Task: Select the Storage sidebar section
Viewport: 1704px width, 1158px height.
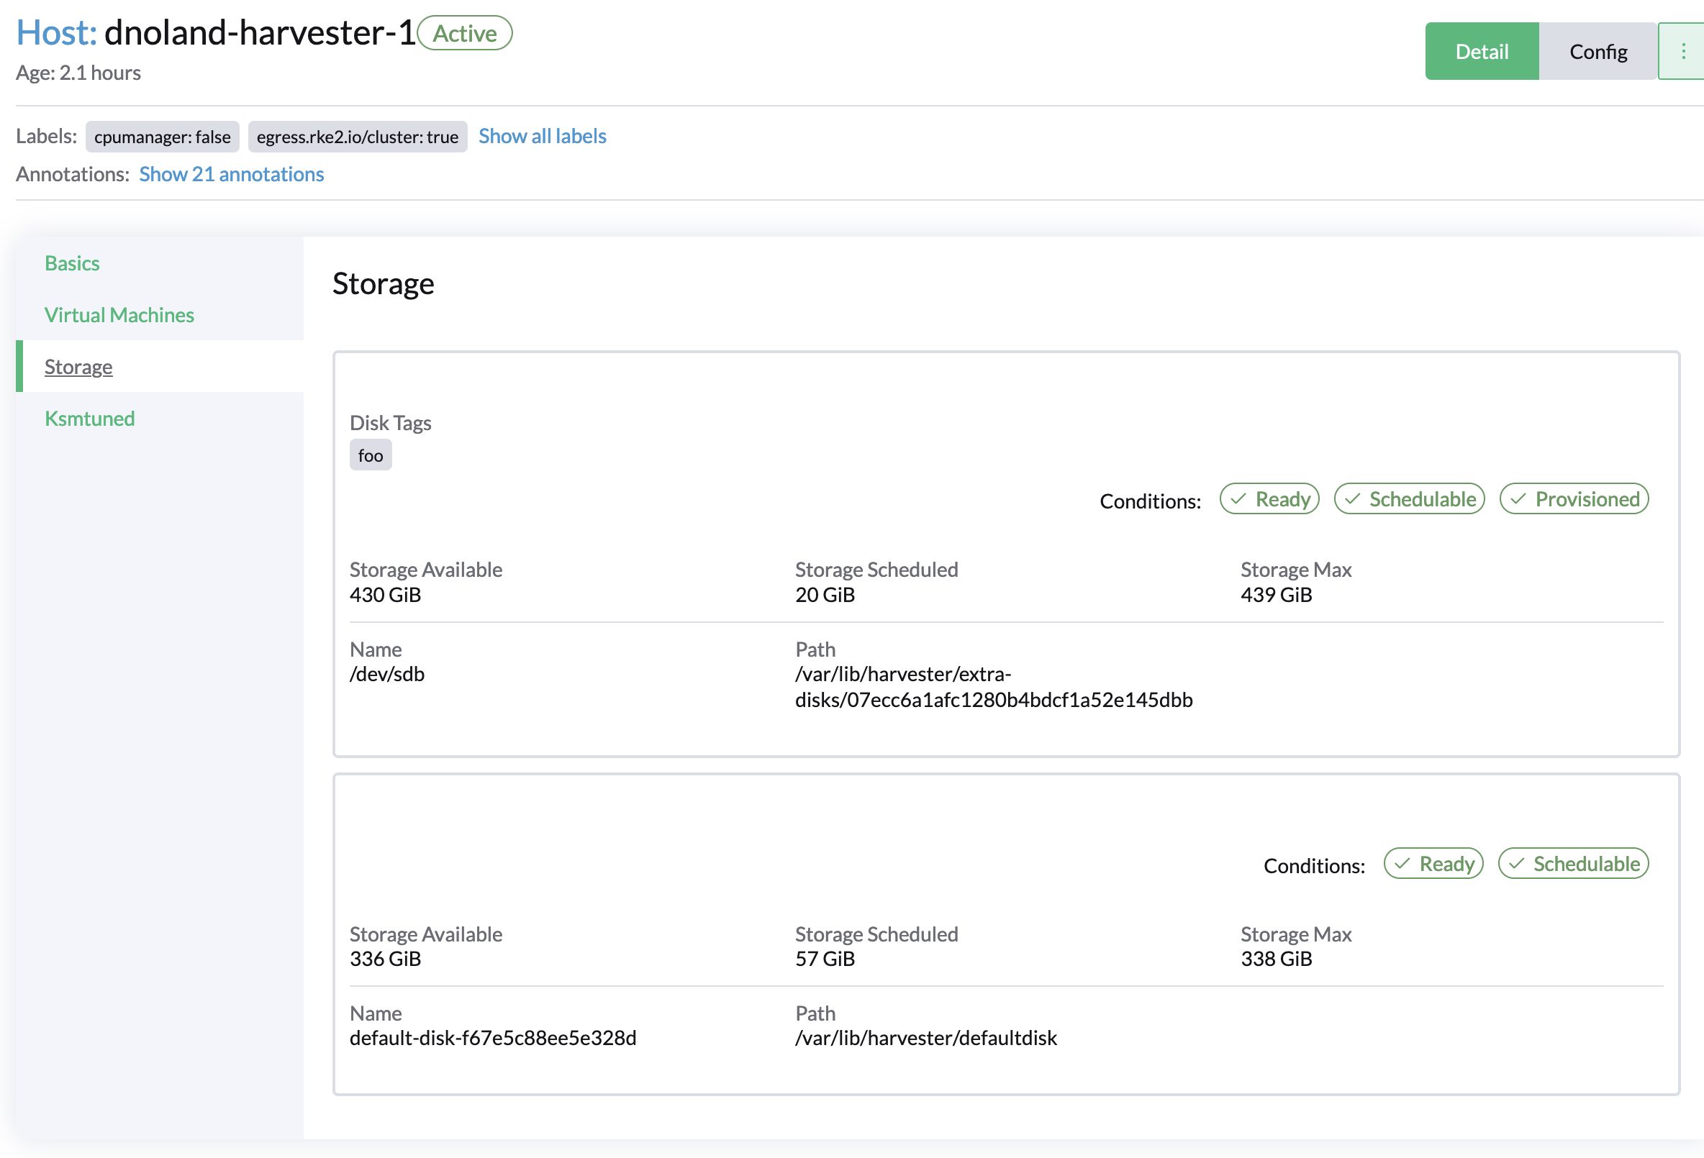Action: point(78,366)
